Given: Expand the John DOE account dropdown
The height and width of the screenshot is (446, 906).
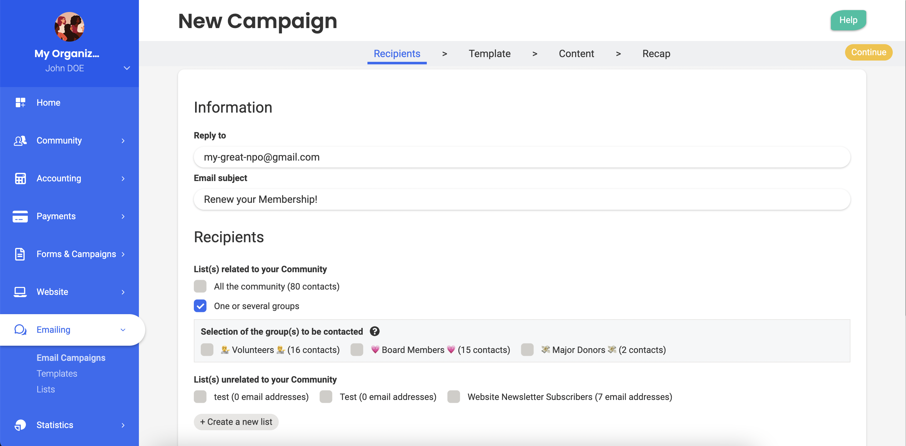Looking at the screenshot, I should [127, 68].
